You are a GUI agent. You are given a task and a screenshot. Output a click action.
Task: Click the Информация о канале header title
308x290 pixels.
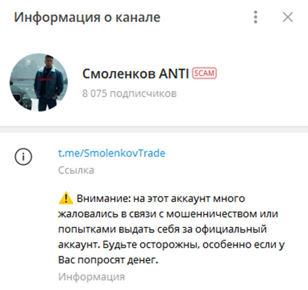(87, 18)
